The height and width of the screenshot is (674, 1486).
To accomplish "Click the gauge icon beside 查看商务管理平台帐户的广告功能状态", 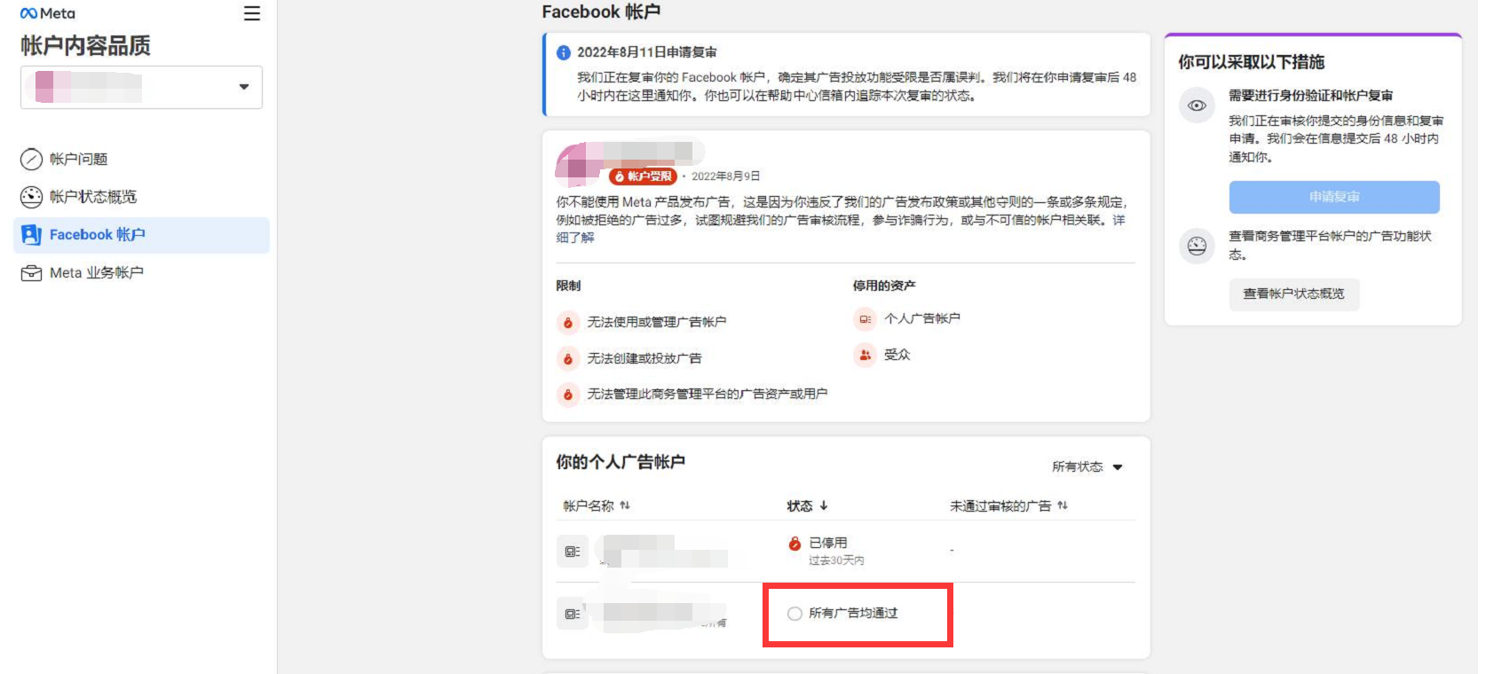I will 1197,246.
